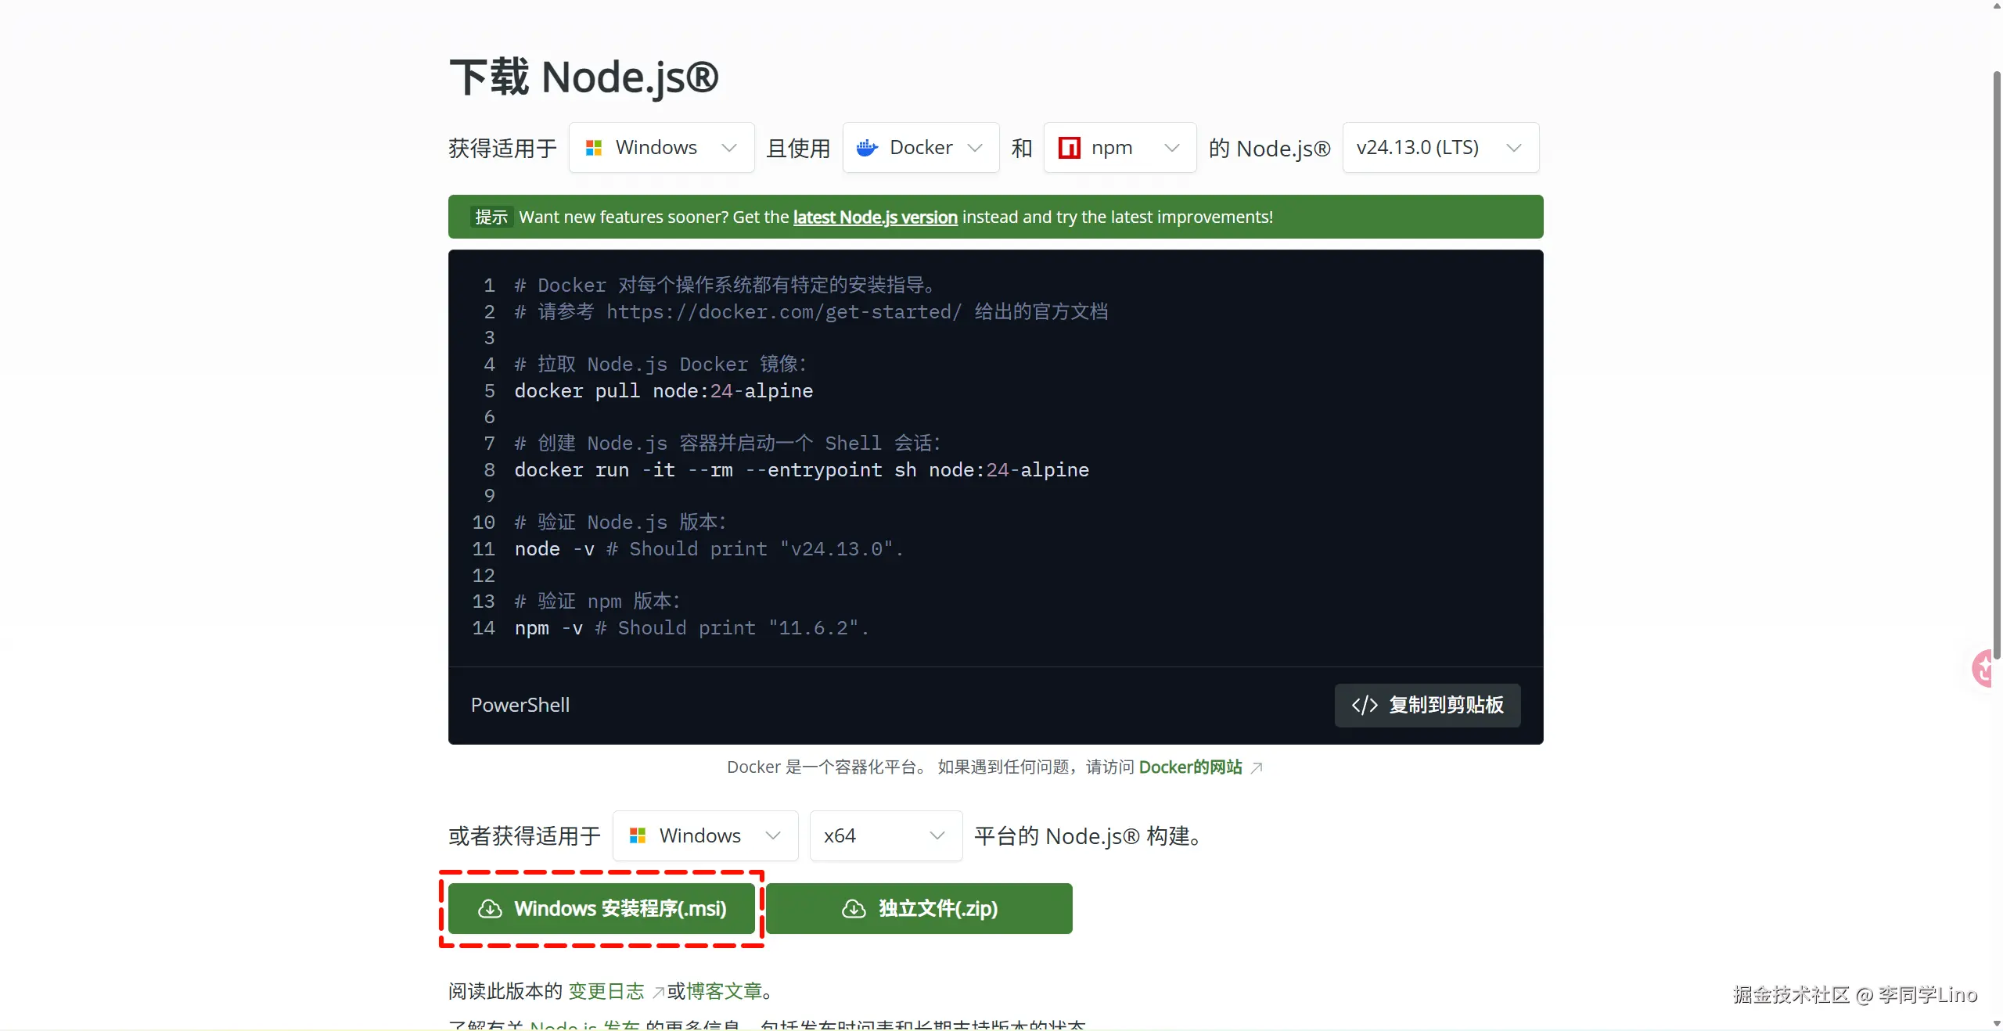
Task: Open the 博客文章 blog post link
Action: click(724, 991)
